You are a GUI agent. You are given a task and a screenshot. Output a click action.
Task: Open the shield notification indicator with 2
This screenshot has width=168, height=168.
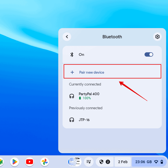tap(104, 162)
